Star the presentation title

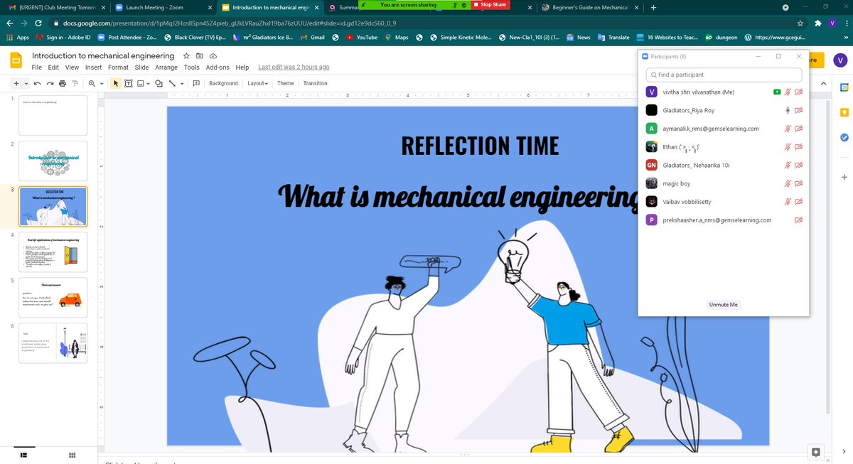pyautogui.click(x=186, y=55)
